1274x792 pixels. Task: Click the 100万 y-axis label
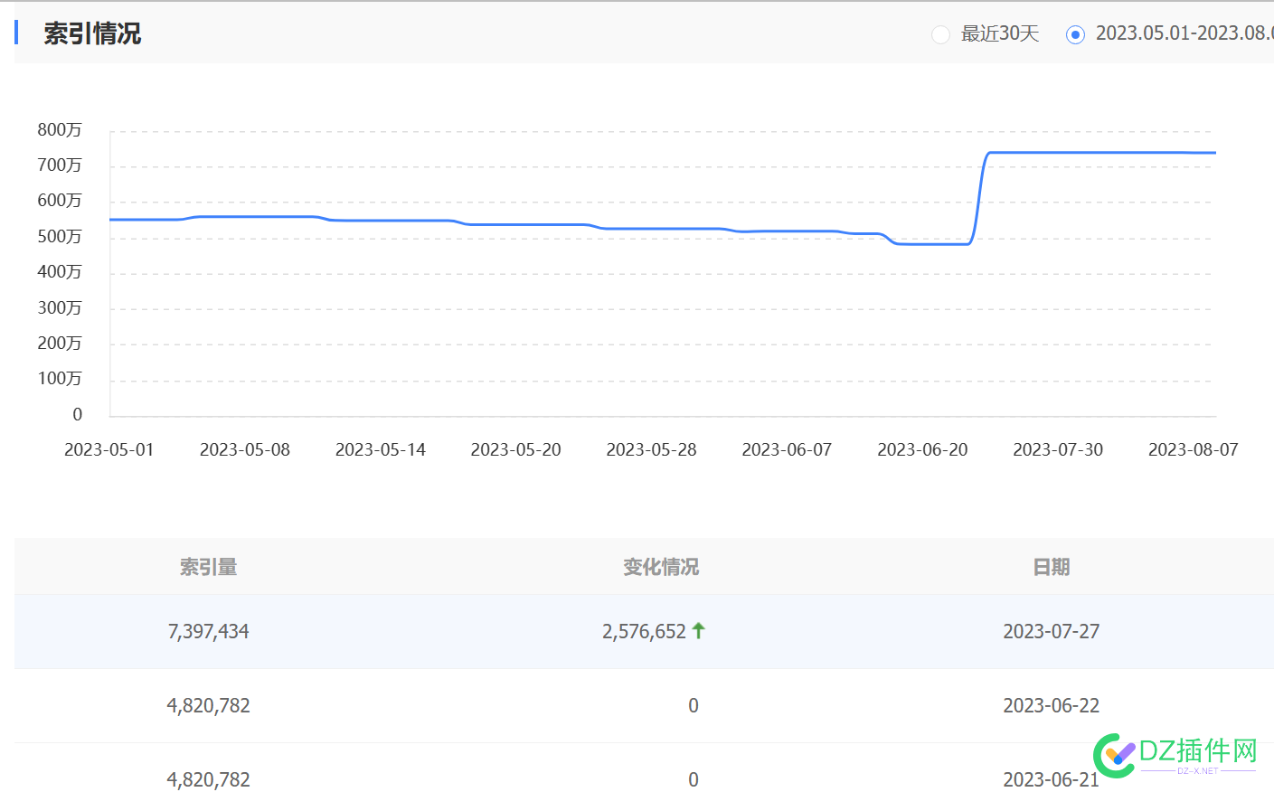(x=60, y=378)
